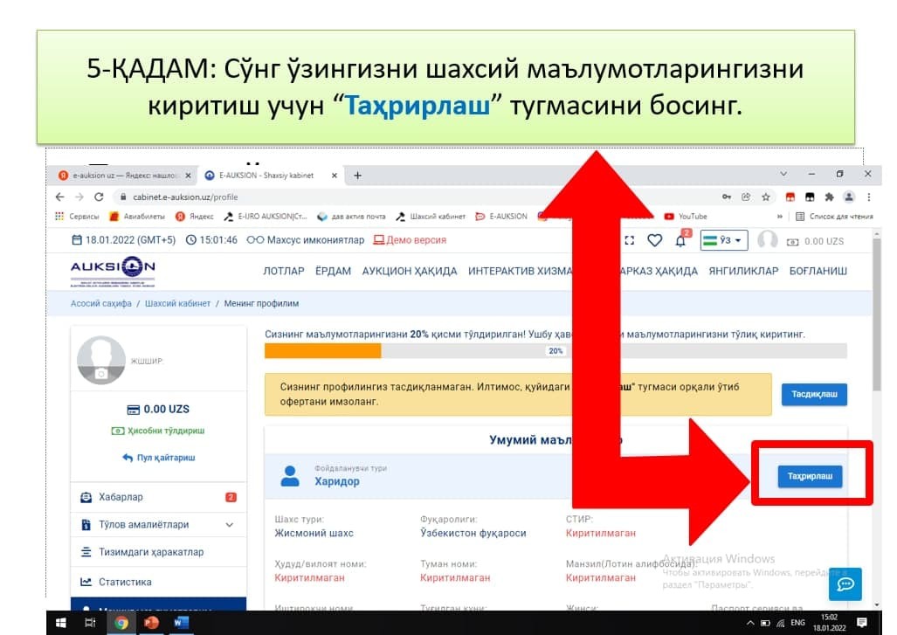
Task: Open favorites heart icon
Action: point(655,241)
